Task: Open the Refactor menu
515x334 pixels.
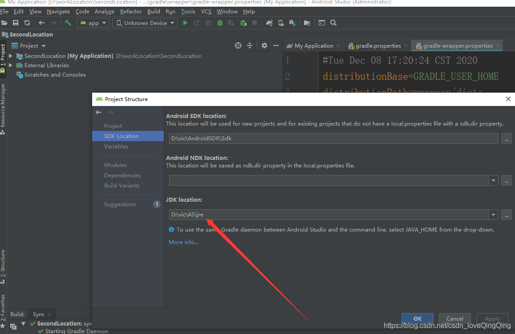Action: [x=131, y=12]
